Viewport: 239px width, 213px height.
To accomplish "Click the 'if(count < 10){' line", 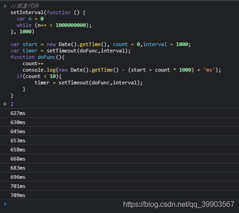I will (x=39, y=76).
